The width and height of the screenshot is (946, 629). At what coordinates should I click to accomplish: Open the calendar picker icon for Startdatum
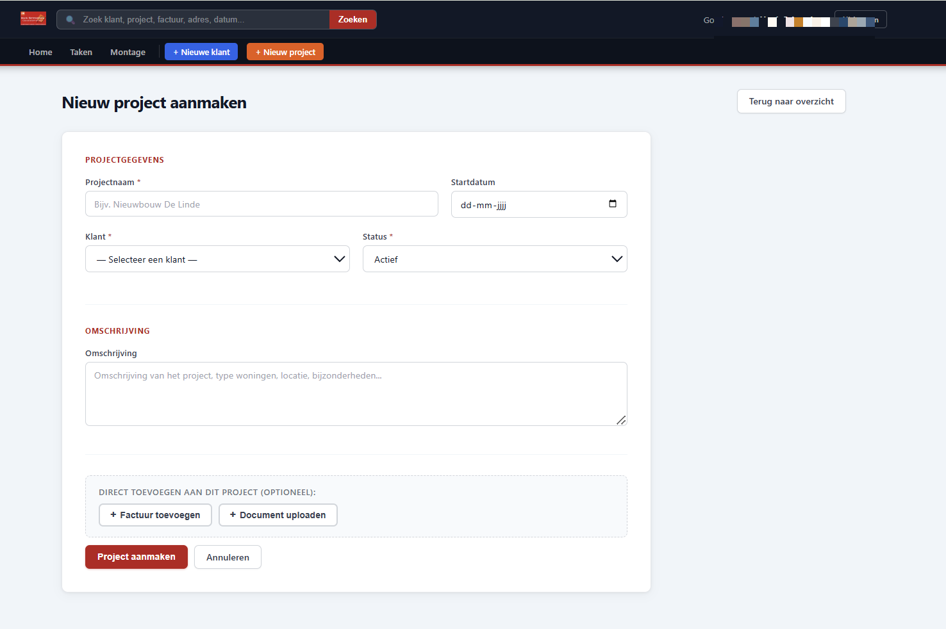pos(613,204)
